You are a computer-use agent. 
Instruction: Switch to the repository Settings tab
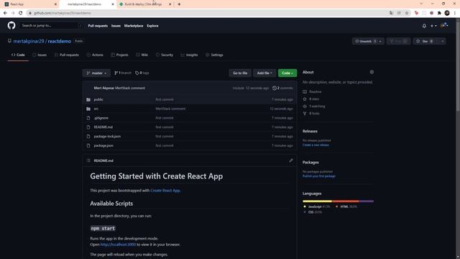[x=214, y=55]
